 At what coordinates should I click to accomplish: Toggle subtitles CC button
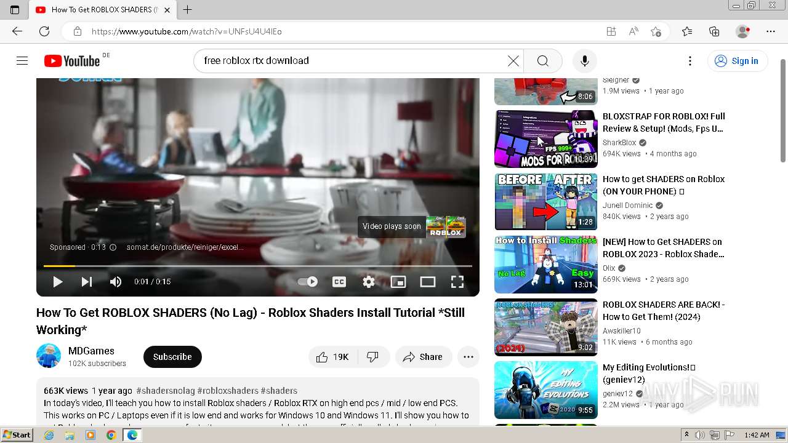(339, 282)
